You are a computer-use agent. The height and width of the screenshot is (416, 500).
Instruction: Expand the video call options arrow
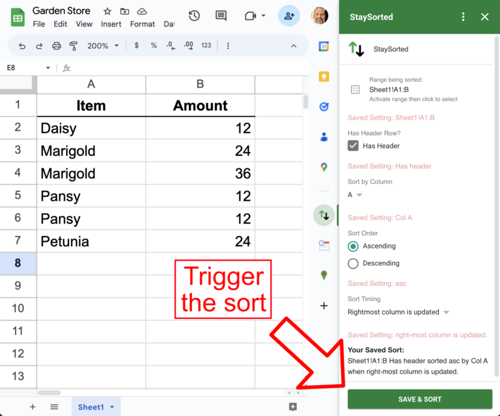[264, 16]
